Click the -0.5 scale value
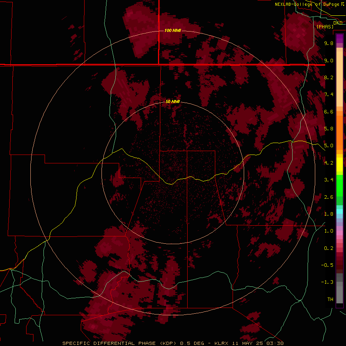The height and width of the screenshot is (346, 346). 327,265
